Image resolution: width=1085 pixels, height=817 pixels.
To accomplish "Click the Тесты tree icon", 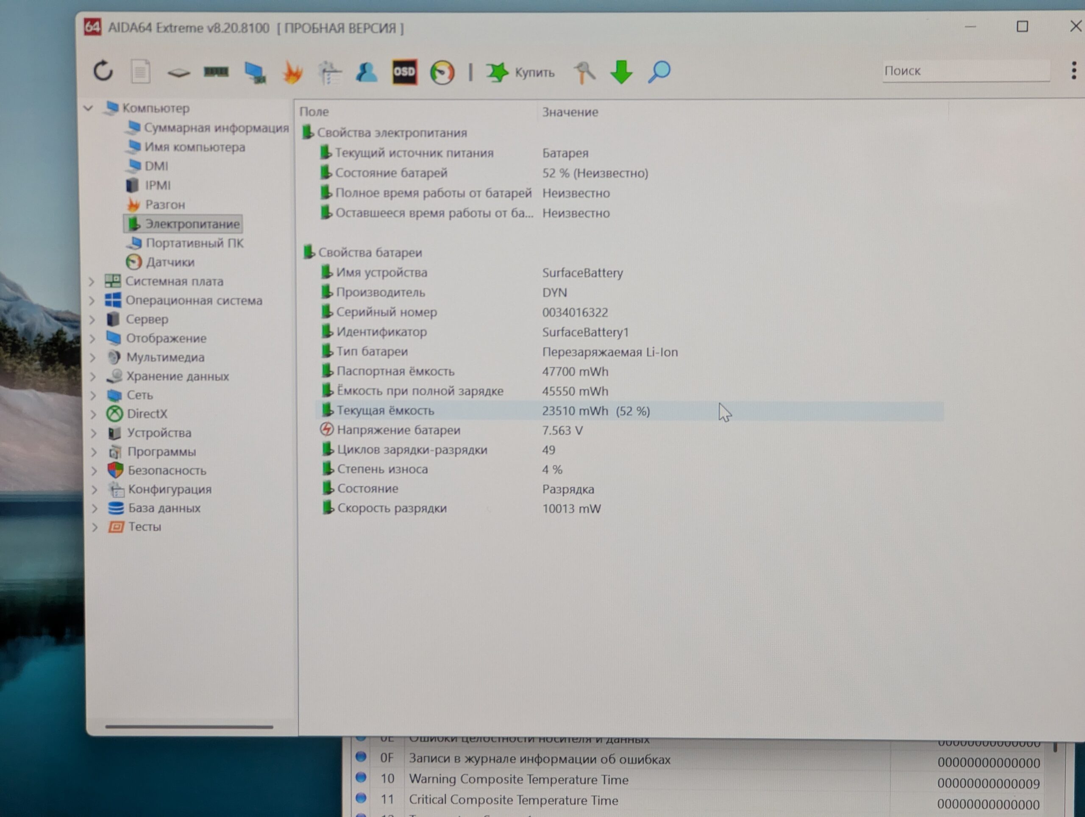I will click(116, 527).
